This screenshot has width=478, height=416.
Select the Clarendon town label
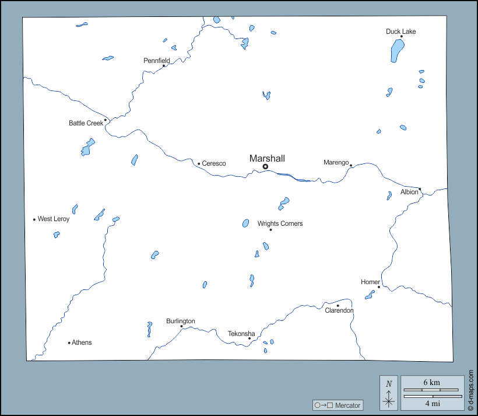(x=339, y=310)
